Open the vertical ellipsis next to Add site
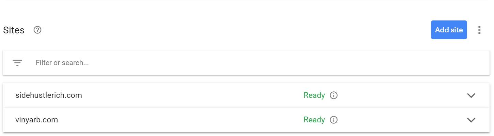 point(479,30)
